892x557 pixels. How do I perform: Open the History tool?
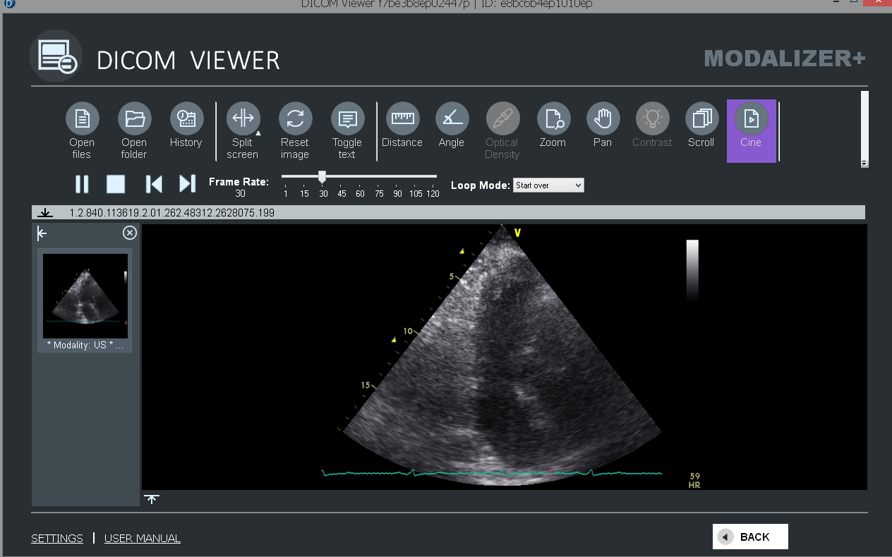(186, 119)
